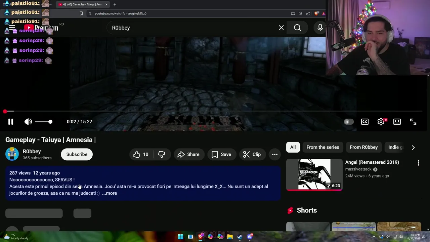Image resolution: width=430 pixels, height=242 pixels.
Task: Open Discord in taskbar
Action: pyautogui.click(x=250, y=237)
